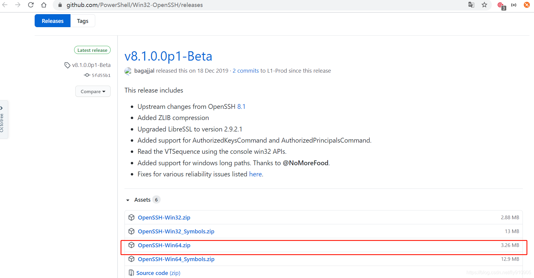Click the orange extension icon in toolbar

(527, 5)
